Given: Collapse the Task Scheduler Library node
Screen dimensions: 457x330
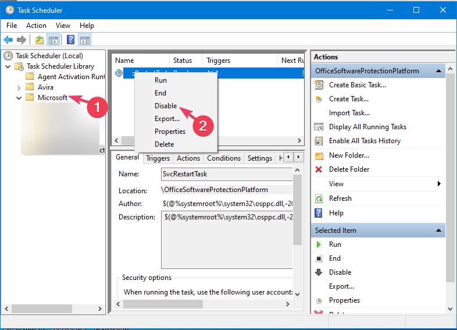Looking at the screenshot, I should pyautogui.click(x=8, y=66).
